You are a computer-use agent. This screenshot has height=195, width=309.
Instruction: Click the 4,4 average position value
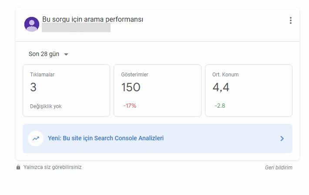pyautogui.click(x=221, y=87)
